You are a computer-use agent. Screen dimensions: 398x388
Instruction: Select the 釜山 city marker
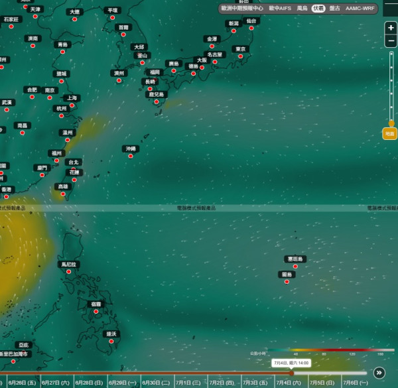[x=142, y=63]
